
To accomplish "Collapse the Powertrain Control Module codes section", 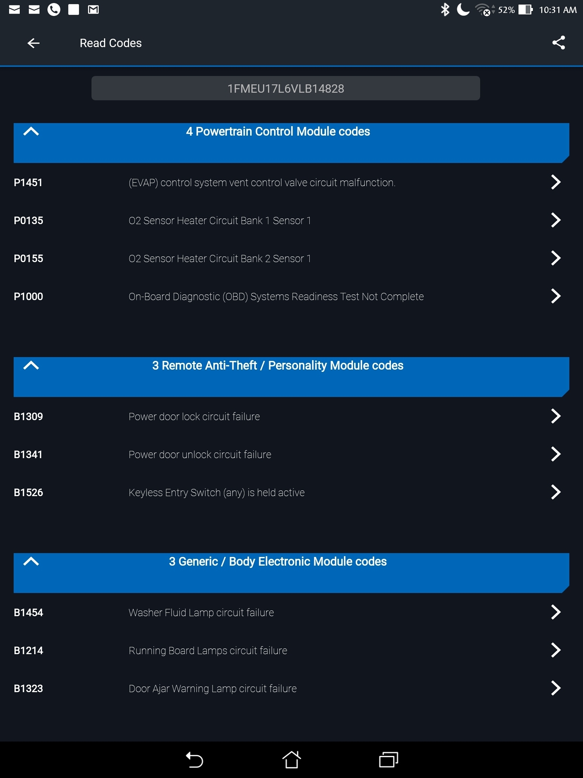I will 31,132.
